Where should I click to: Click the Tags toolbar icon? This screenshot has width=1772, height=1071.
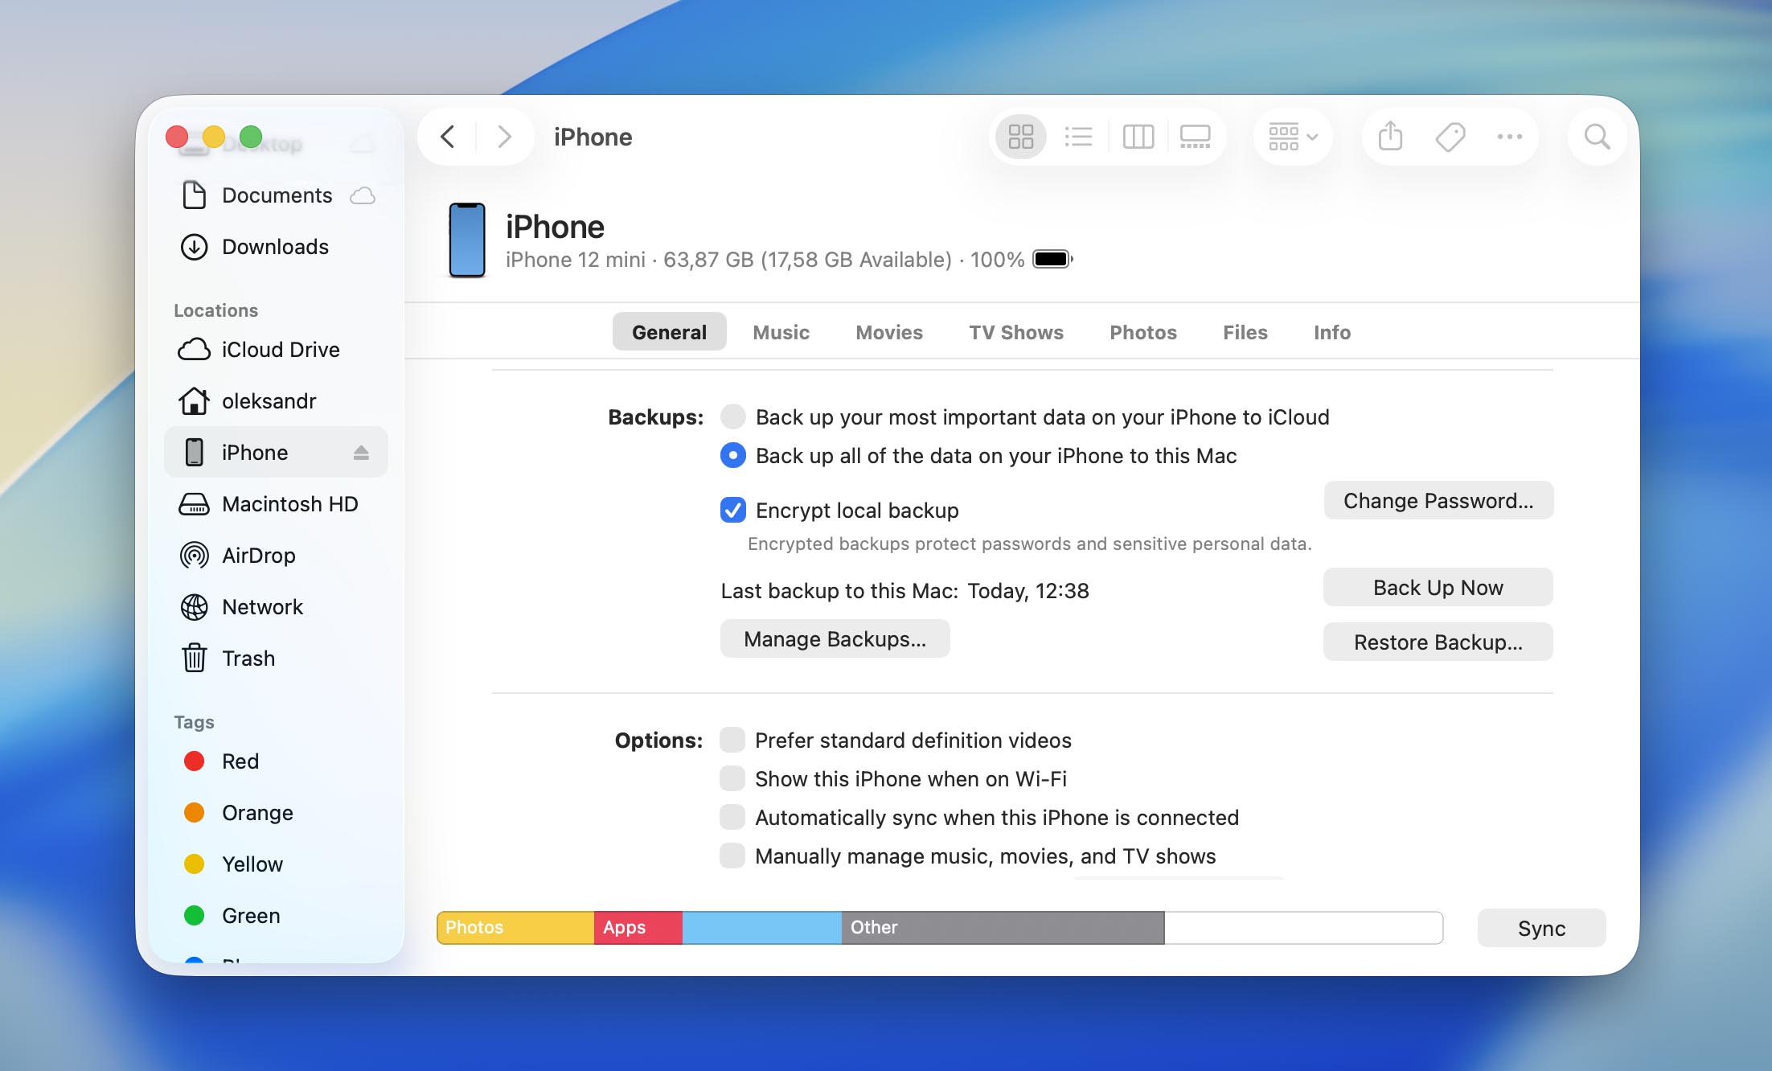1450,137
